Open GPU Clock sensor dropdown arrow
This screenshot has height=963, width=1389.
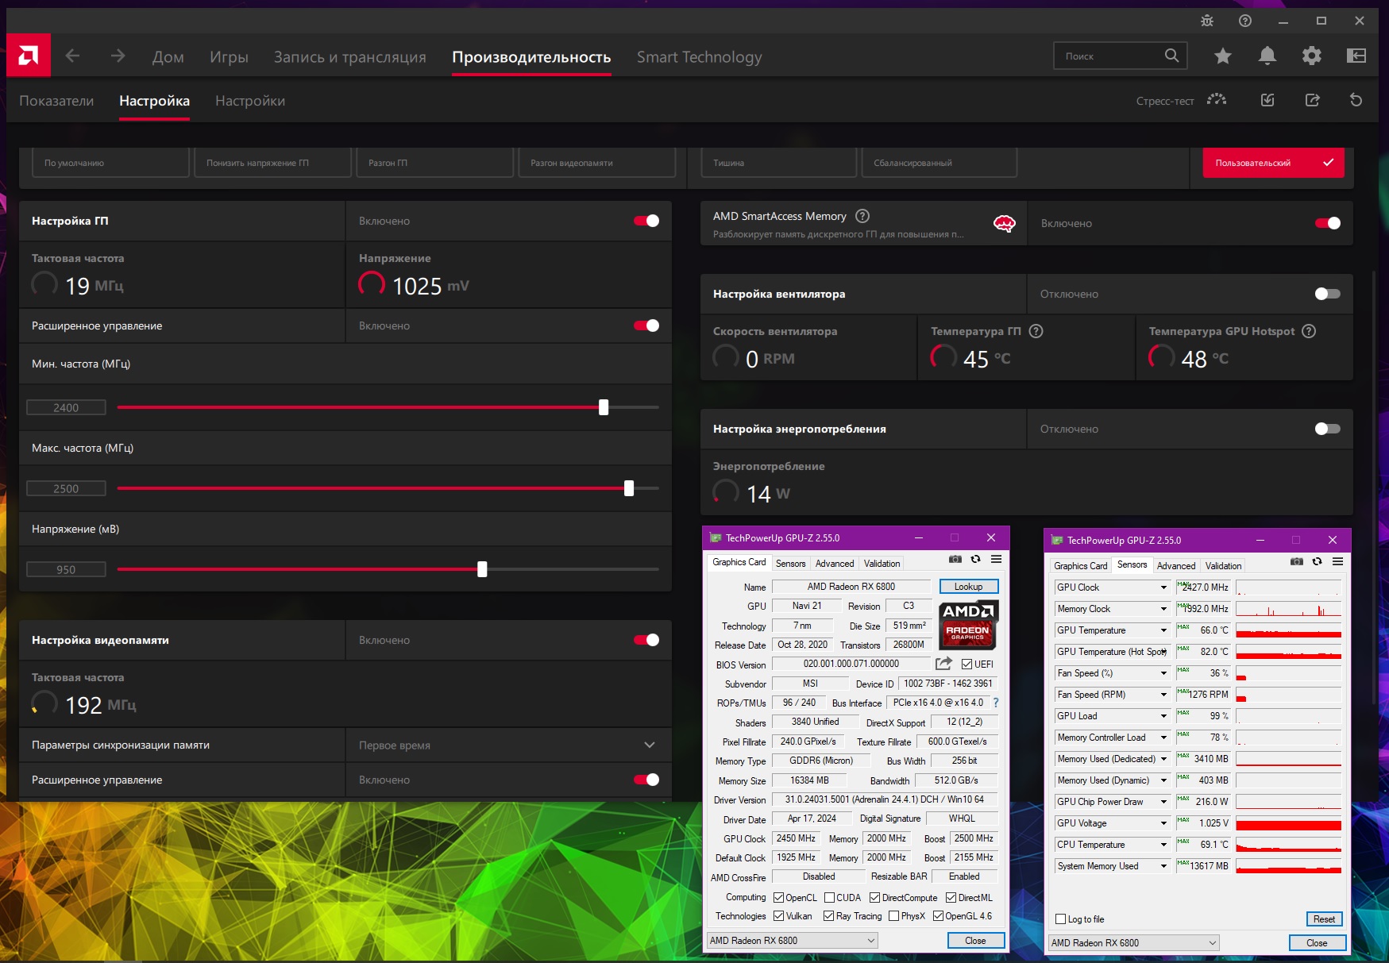point(1163,587)
